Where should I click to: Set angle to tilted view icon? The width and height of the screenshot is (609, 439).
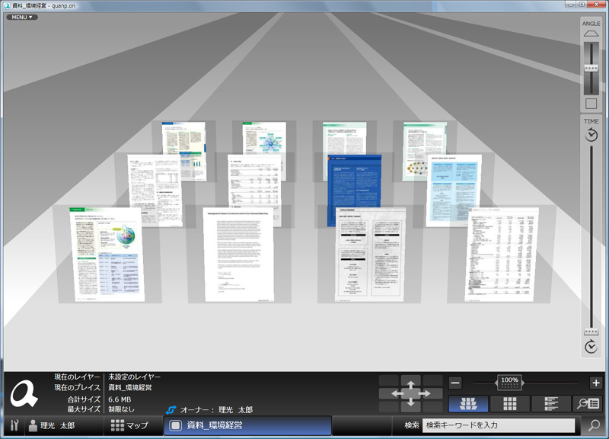pos(591,35)
